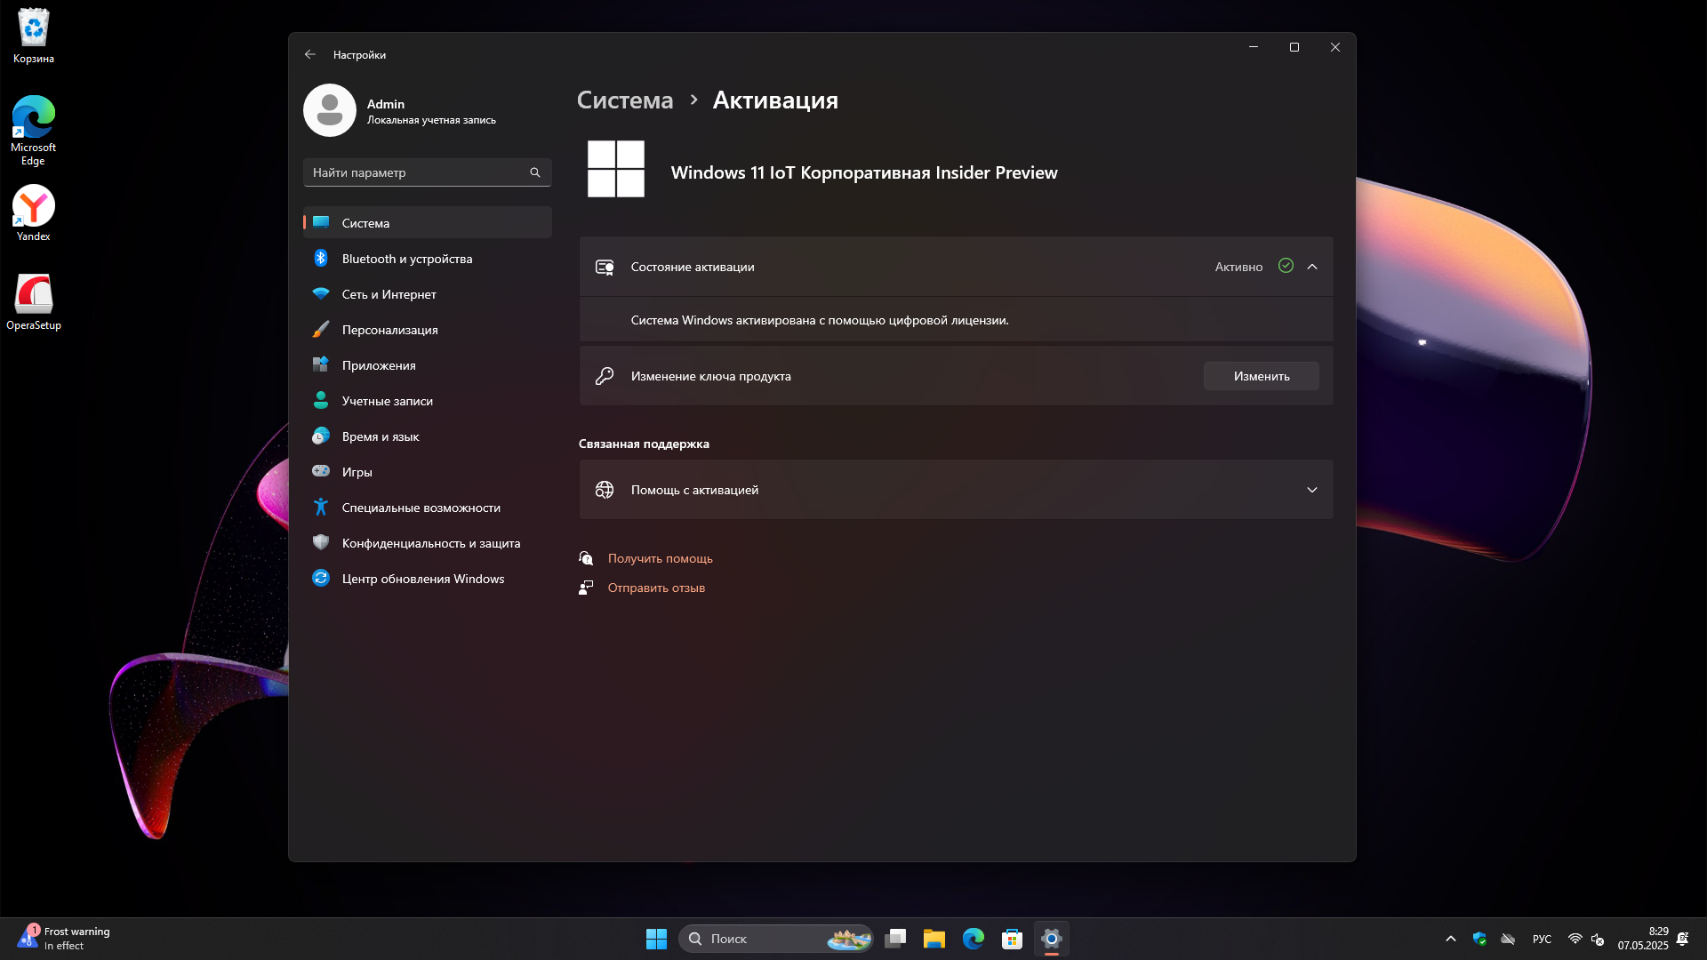Open 'Приложения' section
The height and width of the screenshot is (960, 1707).
click(x=427, y=365)
